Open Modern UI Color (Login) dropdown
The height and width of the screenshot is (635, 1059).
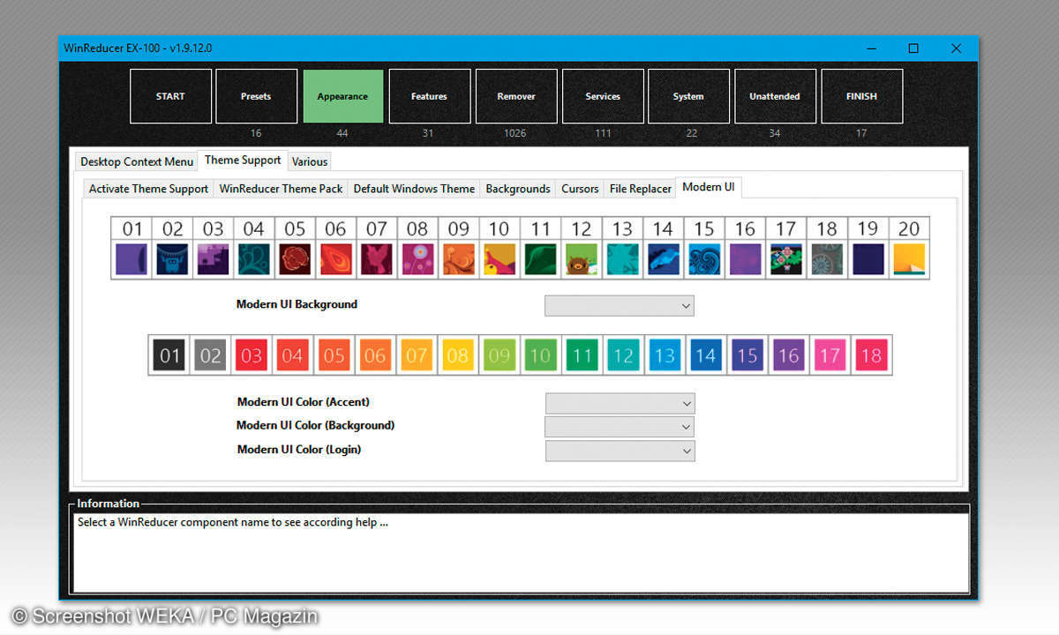point(620,451)
